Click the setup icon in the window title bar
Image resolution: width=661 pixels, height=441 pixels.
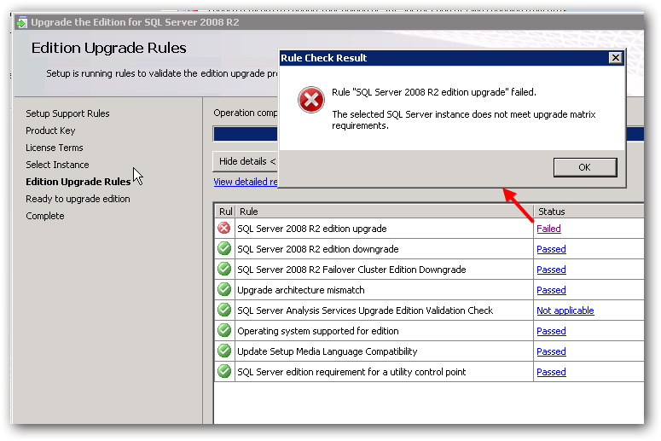coord(21,22)
